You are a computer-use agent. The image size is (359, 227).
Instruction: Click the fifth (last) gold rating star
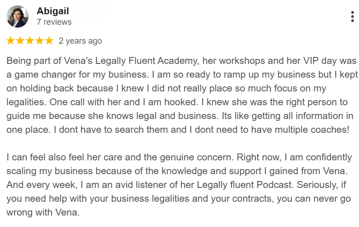tap(49, 41)
